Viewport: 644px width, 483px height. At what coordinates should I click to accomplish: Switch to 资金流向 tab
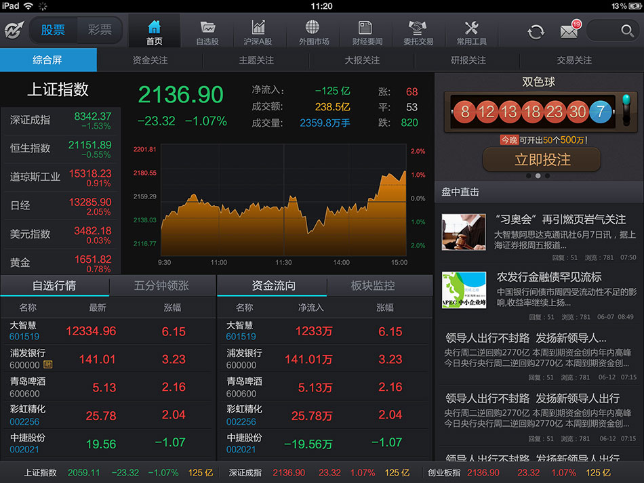click(273, 286)
